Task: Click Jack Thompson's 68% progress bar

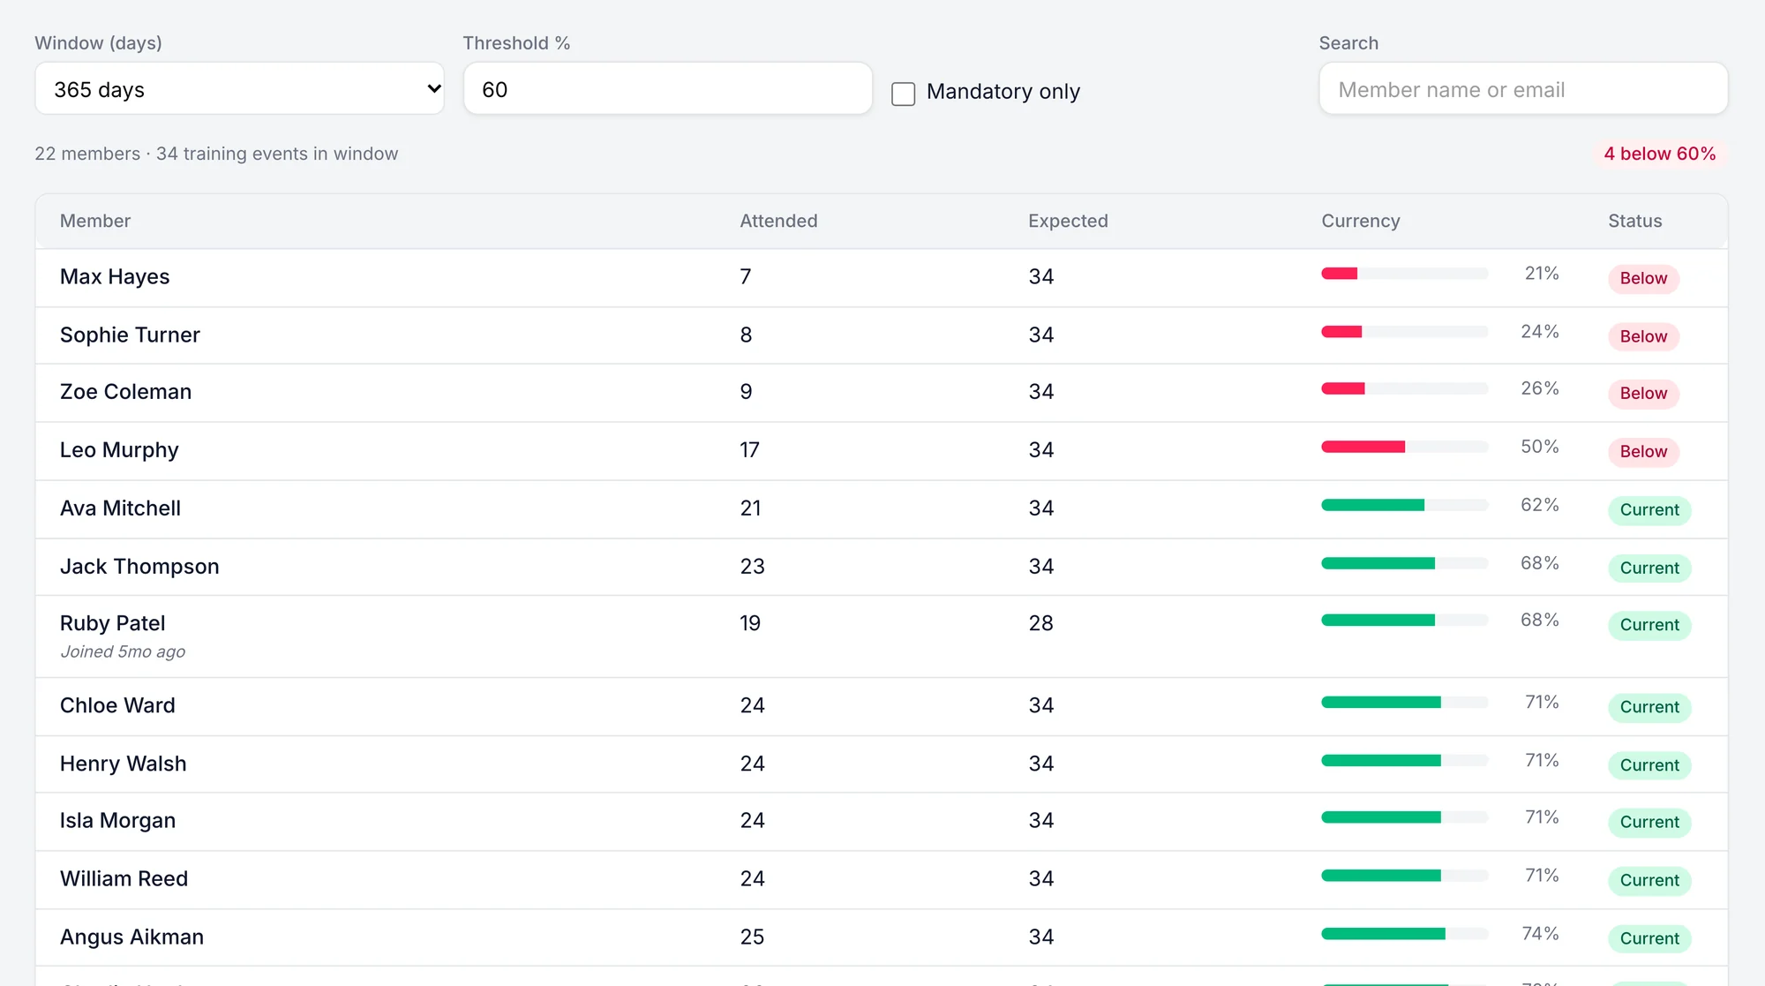Action: click(x=1405, y=563)
